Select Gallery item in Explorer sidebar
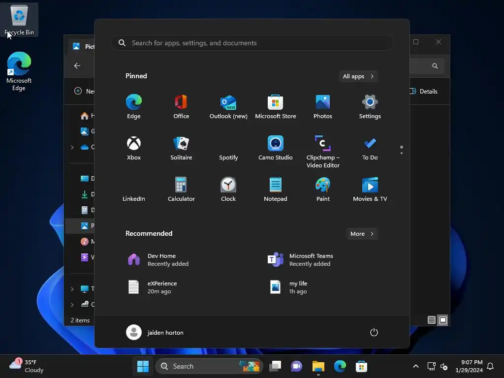Viewport: 504px width, 378px height. pos(87,131)
